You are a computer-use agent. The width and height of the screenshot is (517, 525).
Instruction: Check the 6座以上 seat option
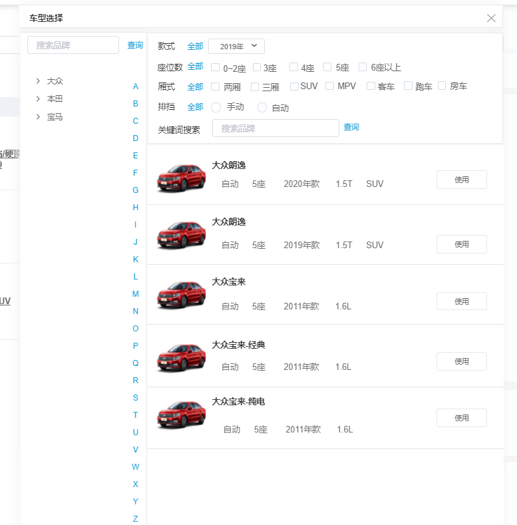363,67
